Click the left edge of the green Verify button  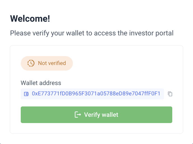[x=23, y=115]
